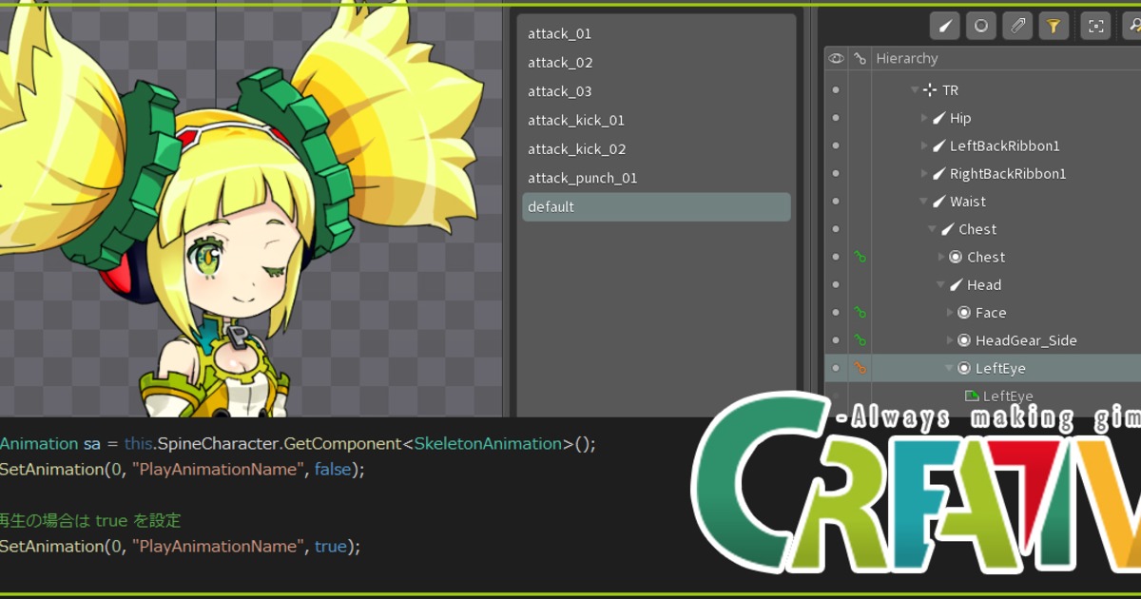Image resolution: width=1141 pixels, height=599 pixels.
Task: Click the slot icon beside LeftEye row
Action: coord(964,368)
